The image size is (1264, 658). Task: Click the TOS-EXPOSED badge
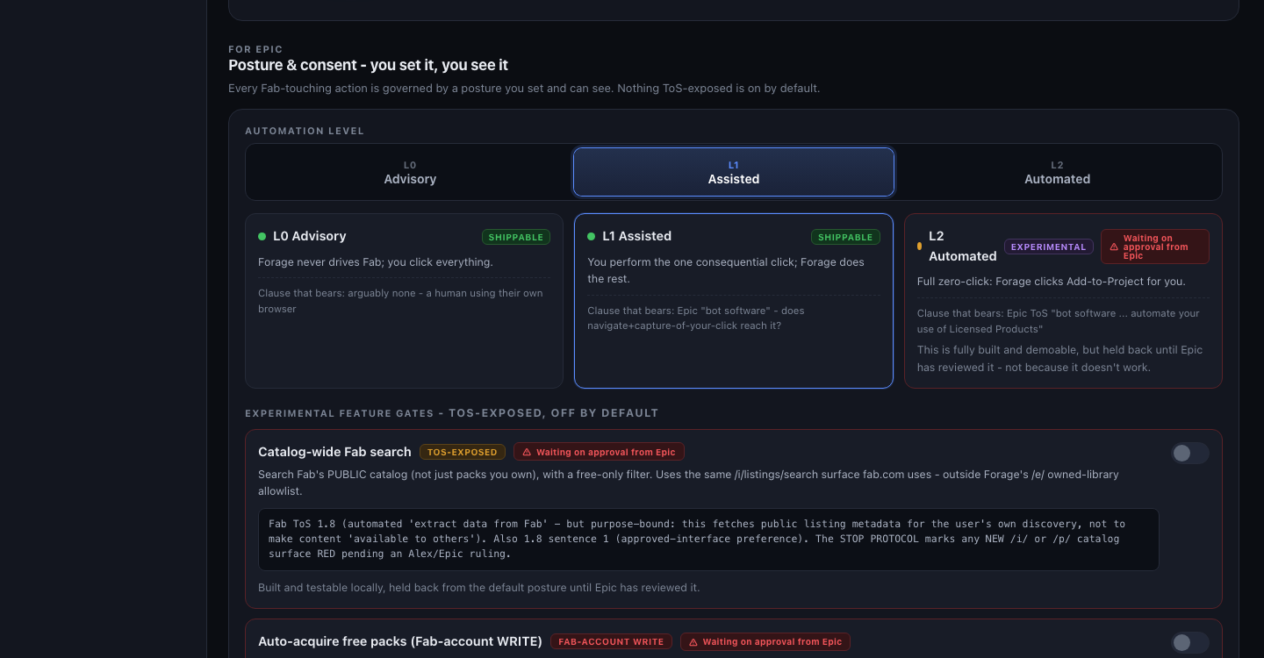463,452
